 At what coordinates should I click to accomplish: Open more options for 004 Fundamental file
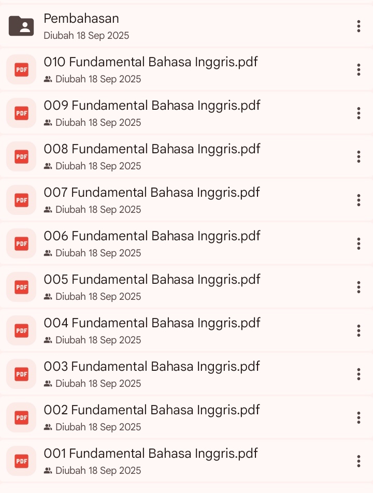point(358,330)
